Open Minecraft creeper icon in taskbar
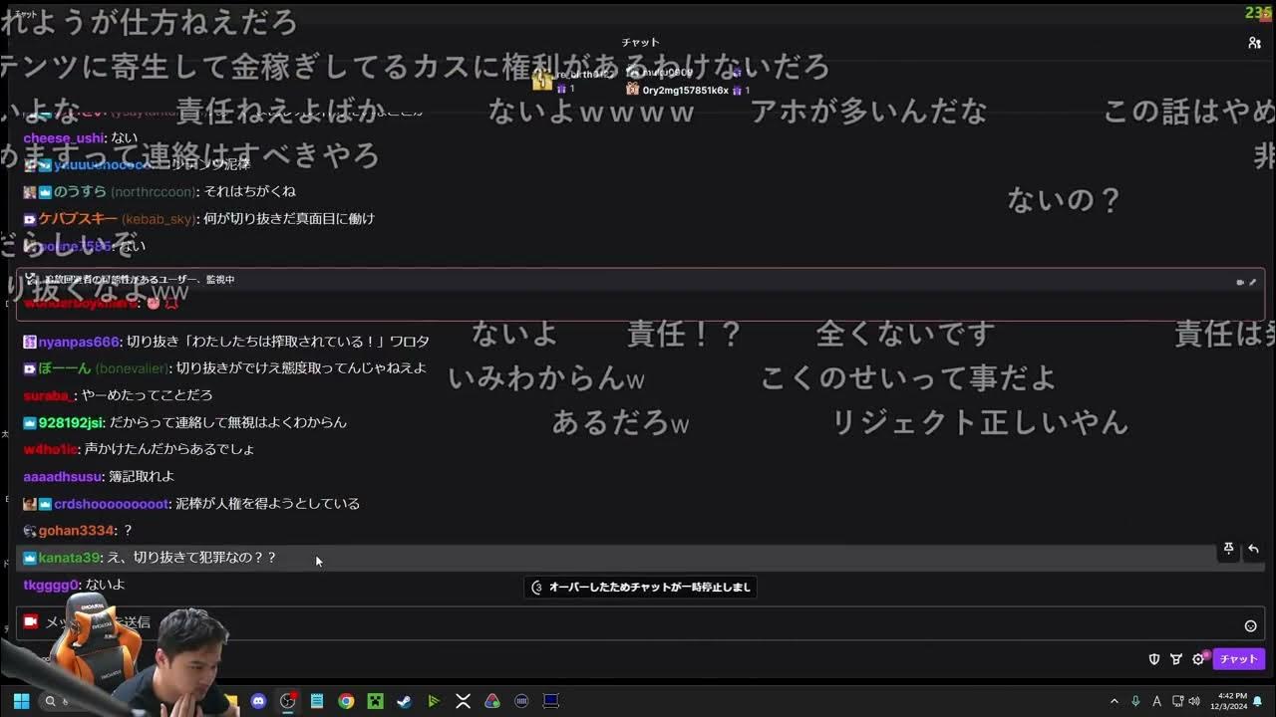Image resolution: width=1276 pixels, height=717 pixels. click(x=375, y=701)
